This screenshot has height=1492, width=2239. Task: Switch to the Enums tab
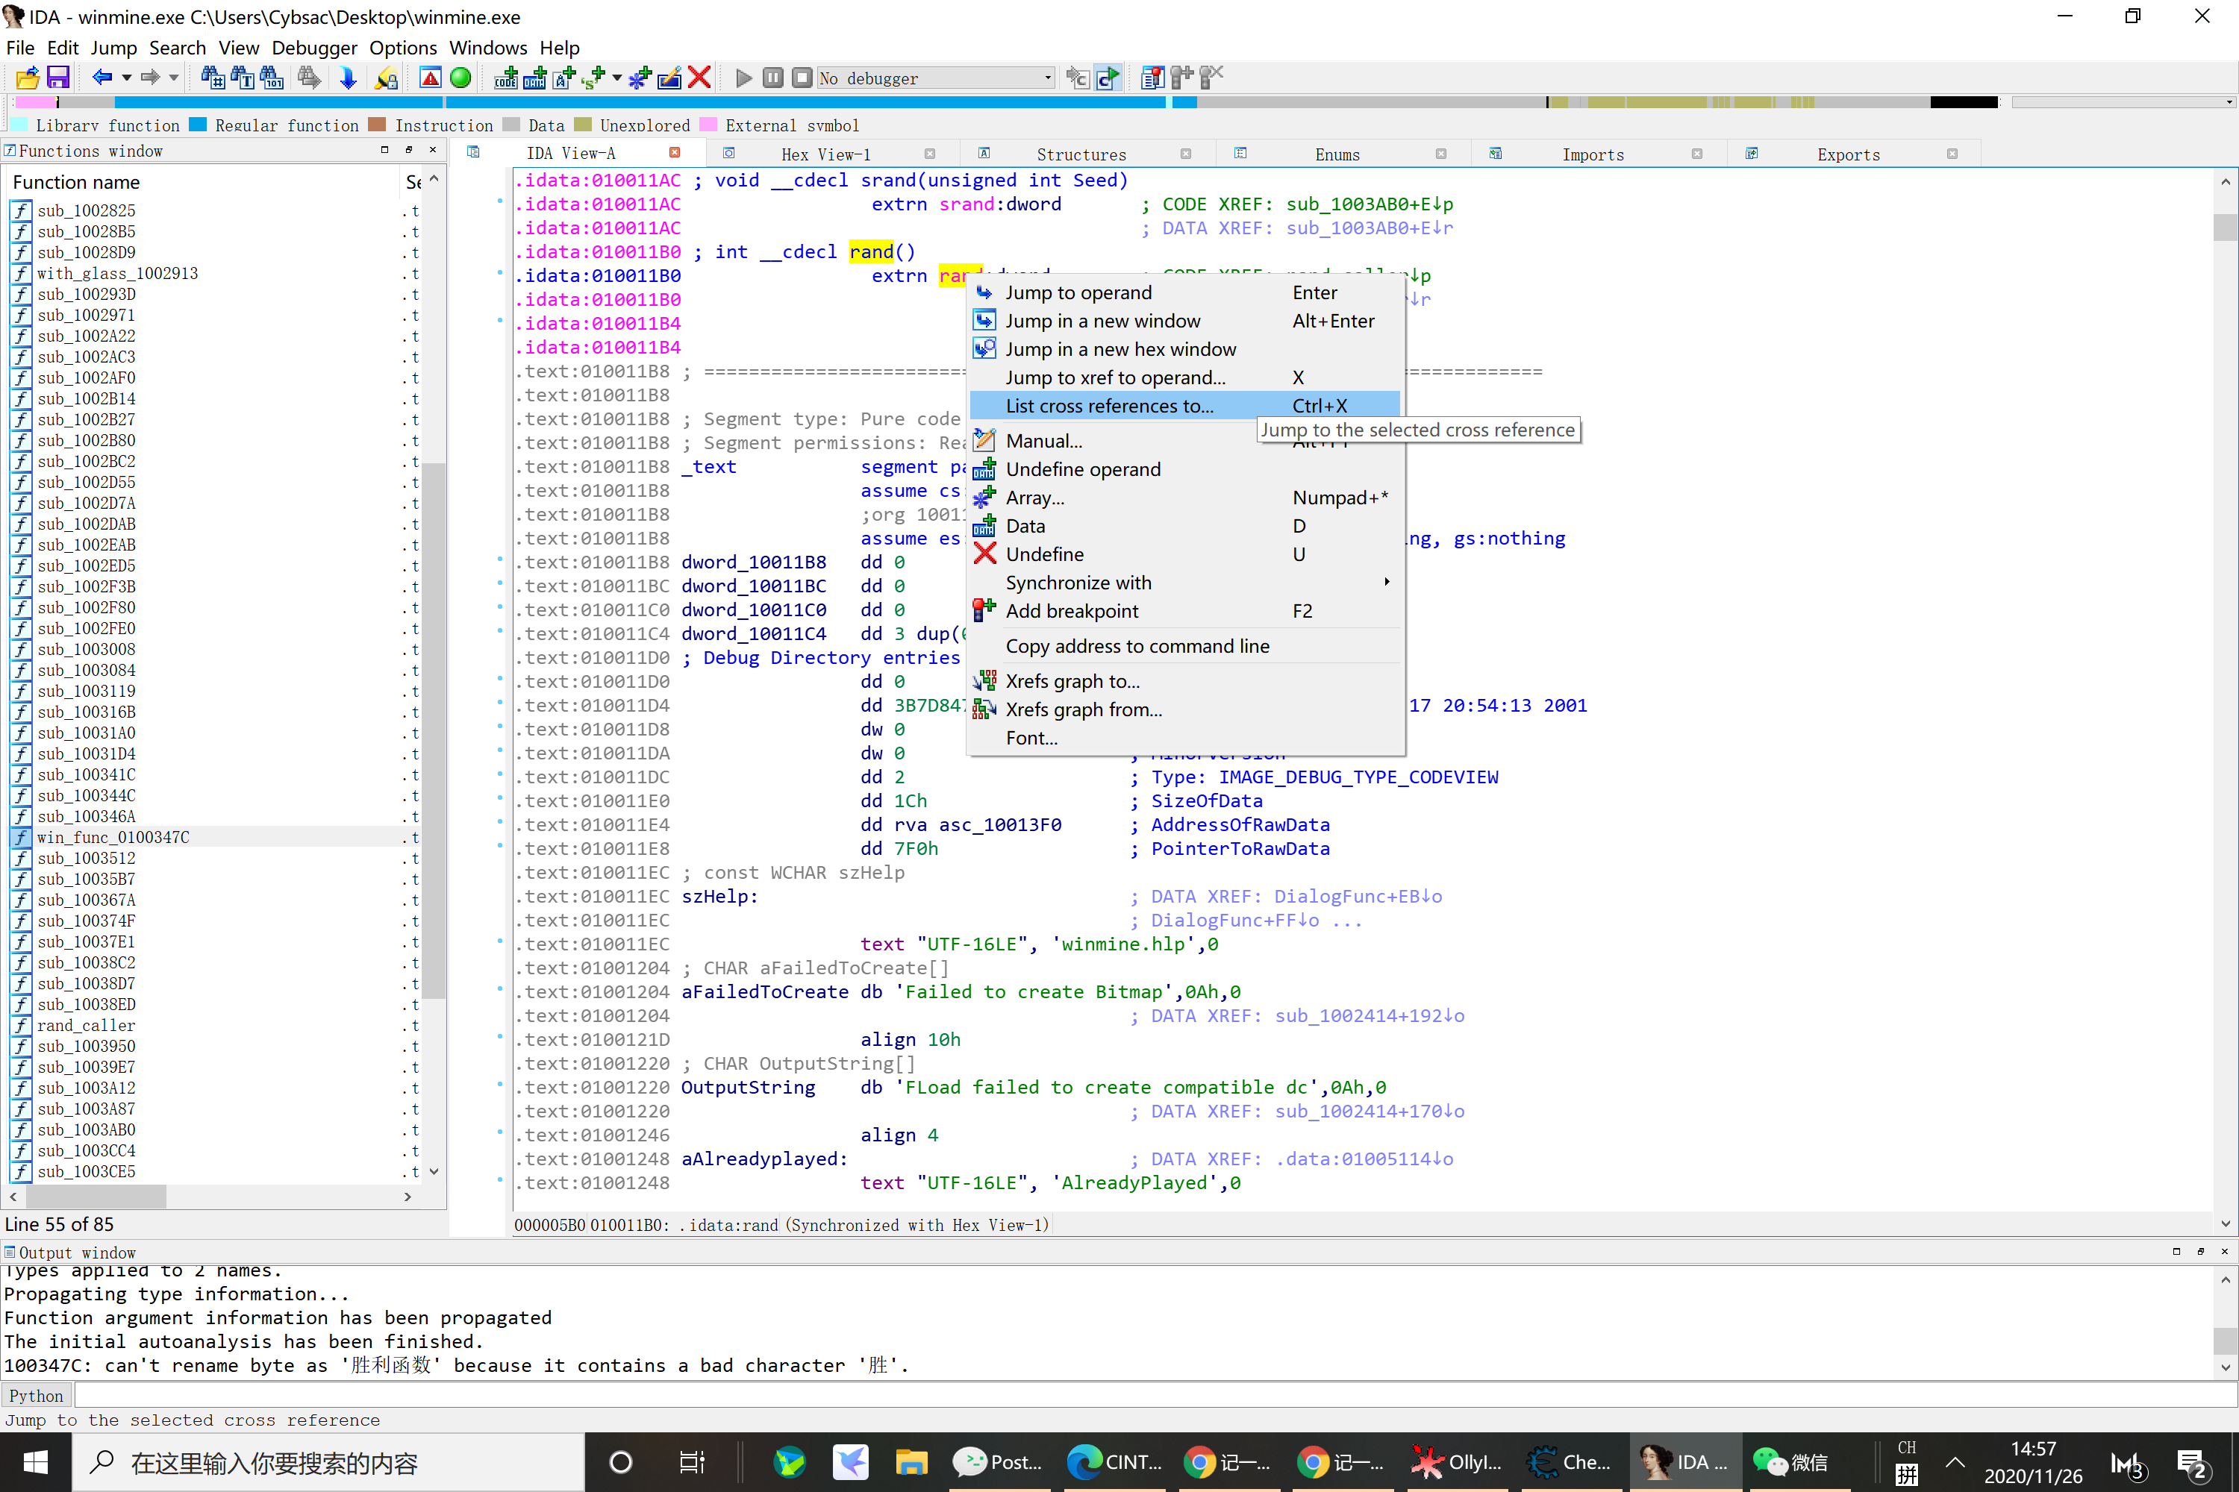pyautogui.click(x=1337, y=154)
